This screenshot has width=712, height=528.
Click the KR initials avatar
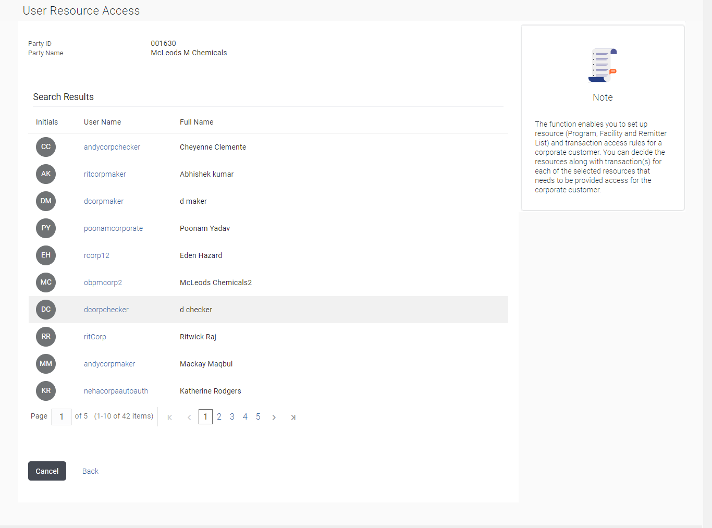46,391
